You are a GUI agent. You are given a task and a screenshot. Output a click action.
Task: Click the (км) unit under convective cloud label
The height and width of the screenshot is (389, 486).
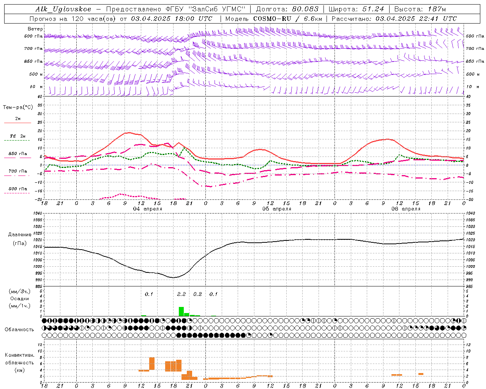pyautogui.click(x=19, y=370)
